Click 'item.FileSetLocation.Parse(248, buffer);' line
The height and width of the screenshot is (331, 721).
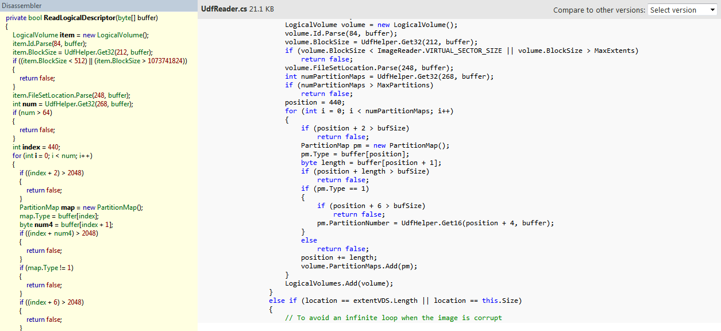pos(72,95)
